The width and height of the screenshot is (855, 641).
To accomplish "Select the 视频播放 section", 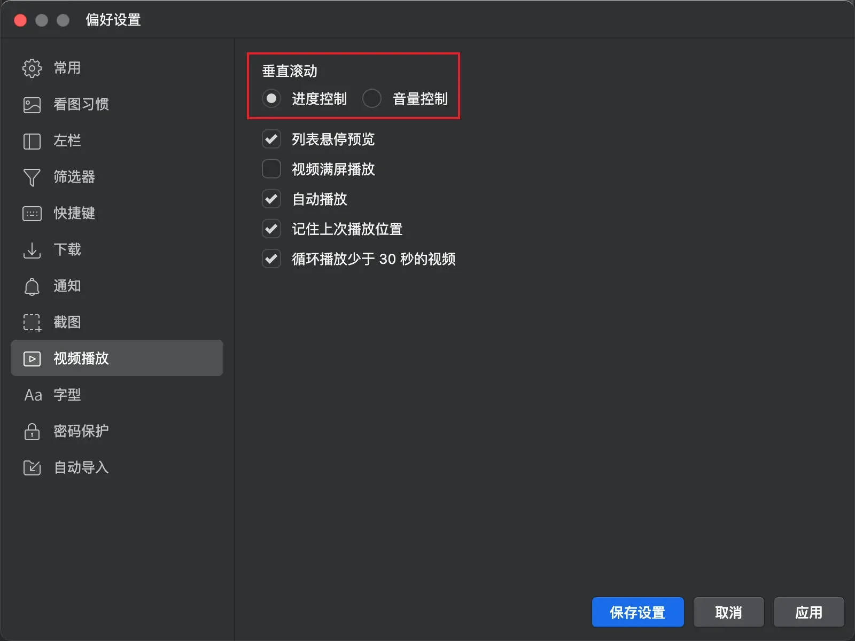I will click(117, 358).
